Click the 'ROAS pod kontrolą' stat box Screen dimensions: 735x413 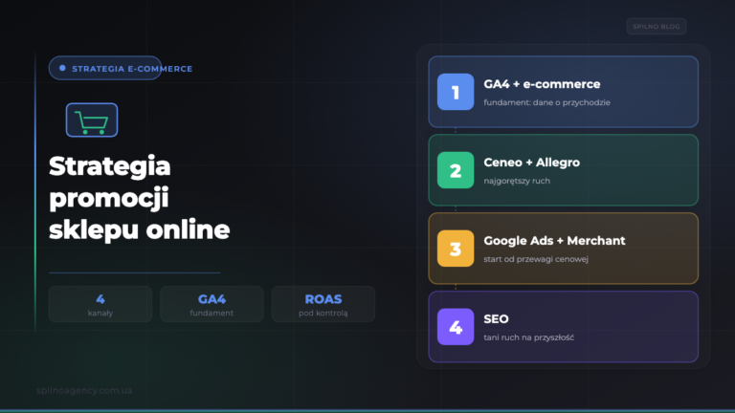[x=323, y=304]
